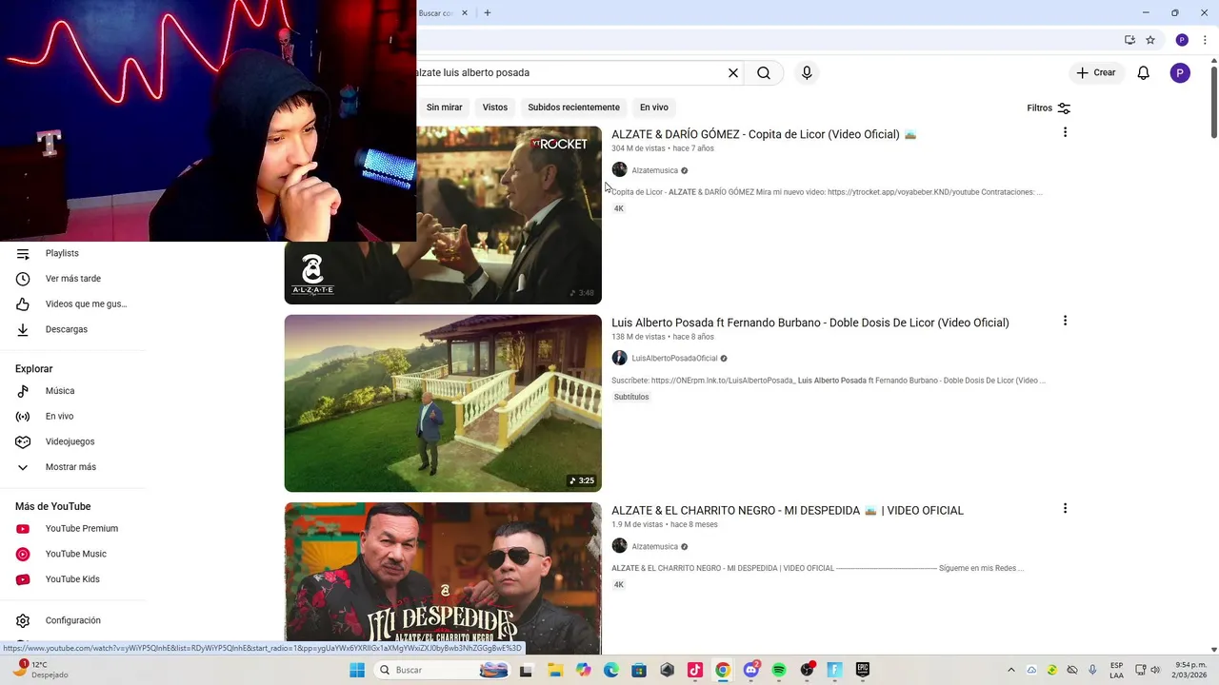Open YouTube Kids link
1219x685 pixels.
pyautogui.click(x=72, y=579)
